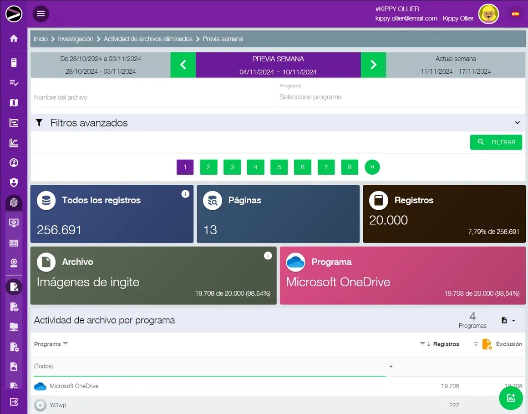528x414 pixels.
Task: Click the Nombre del archivo input field
Action: click(x=155, y=97)
